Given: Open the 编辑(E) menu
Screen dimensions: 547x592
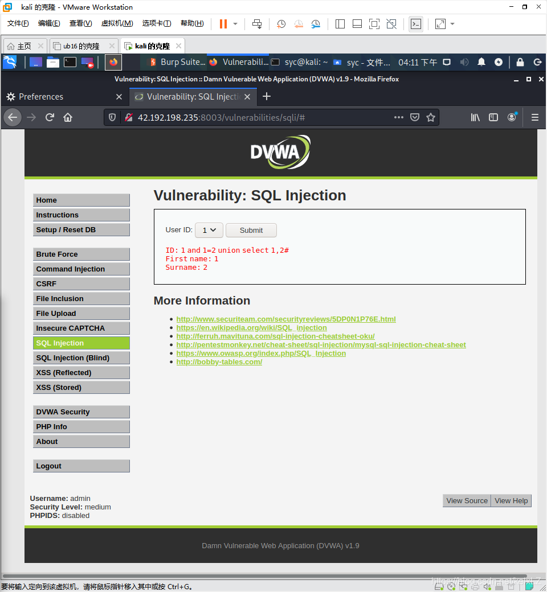Looking at the screenshot, I should [x=49, y=23].
